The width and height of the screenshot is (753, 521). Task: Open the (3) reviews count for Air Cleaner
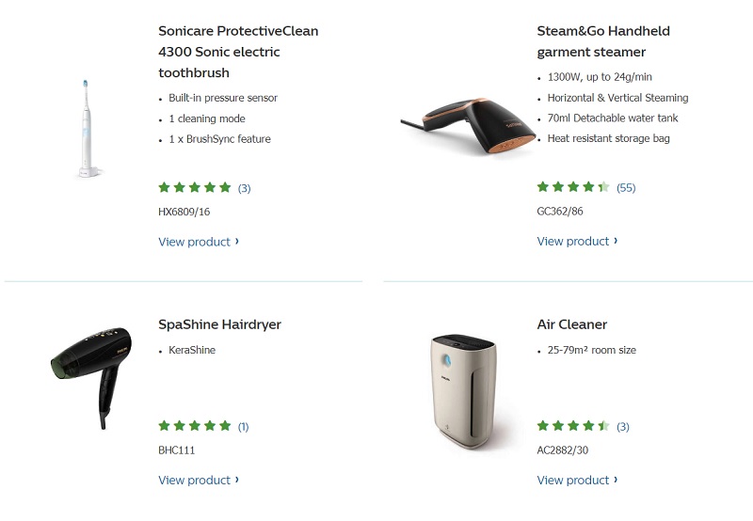[622, 426]
